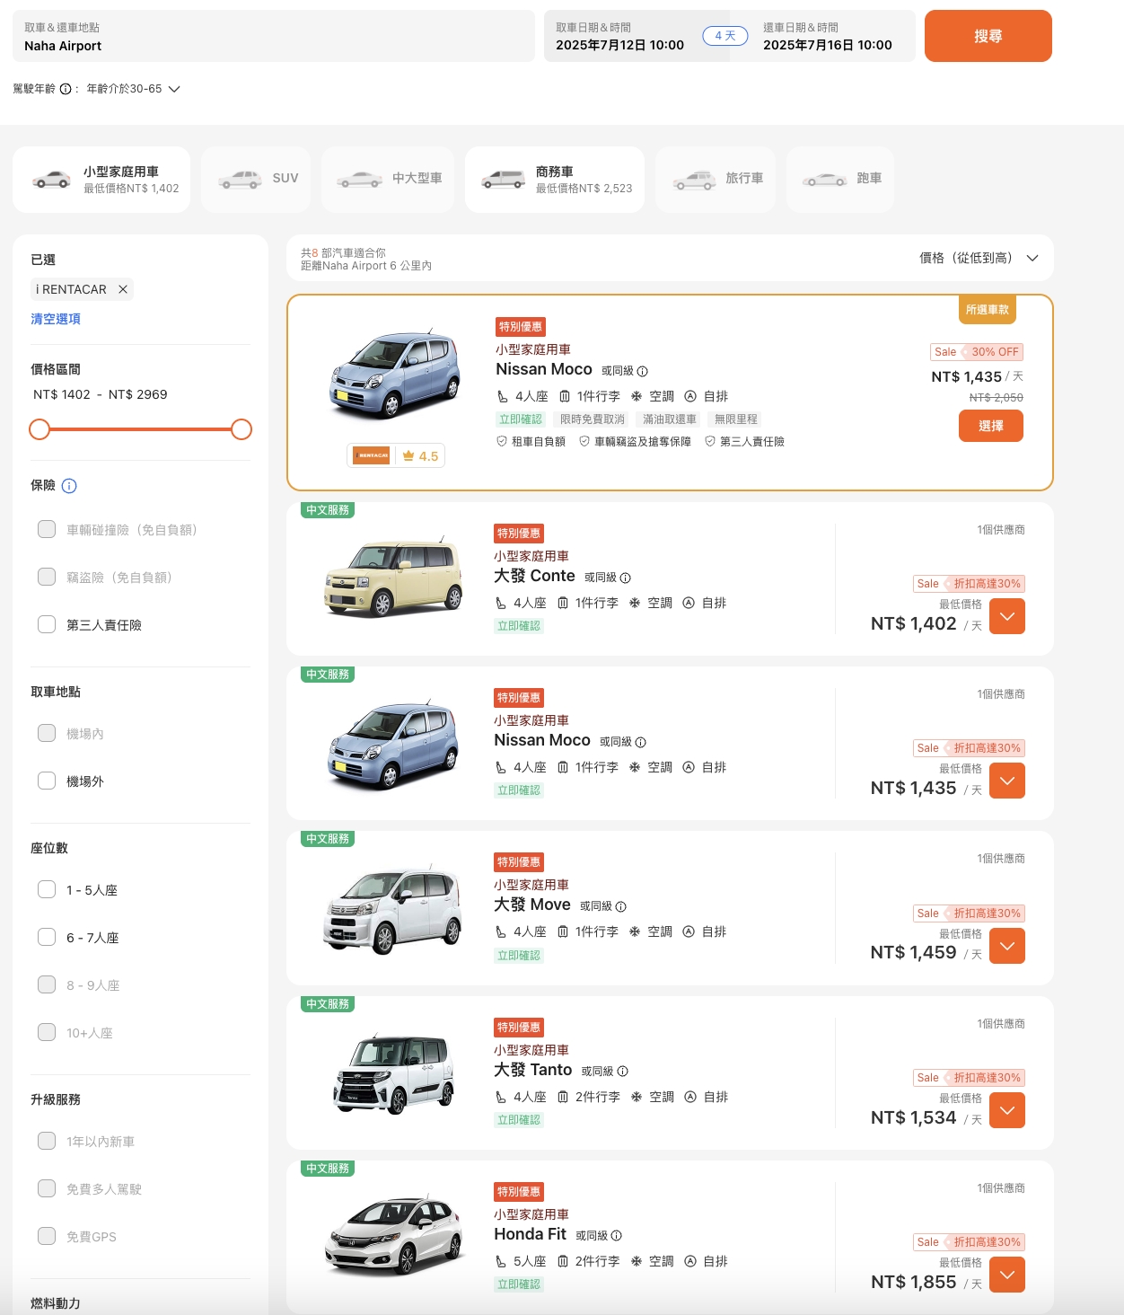This screenshot has width=1124, height=1315.
Task: Check the 1 - 5人座 seat filter
Action: point(47,889)
